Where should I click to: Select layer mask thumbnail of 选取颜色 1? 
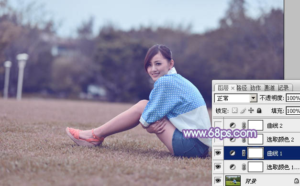pos(256,167)
